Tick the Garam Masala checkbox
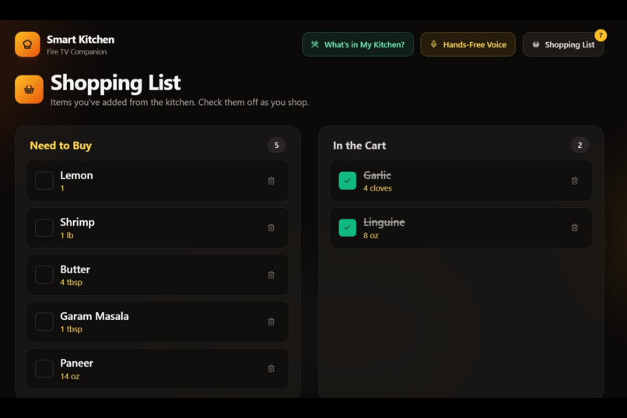 tap(44, 321)
